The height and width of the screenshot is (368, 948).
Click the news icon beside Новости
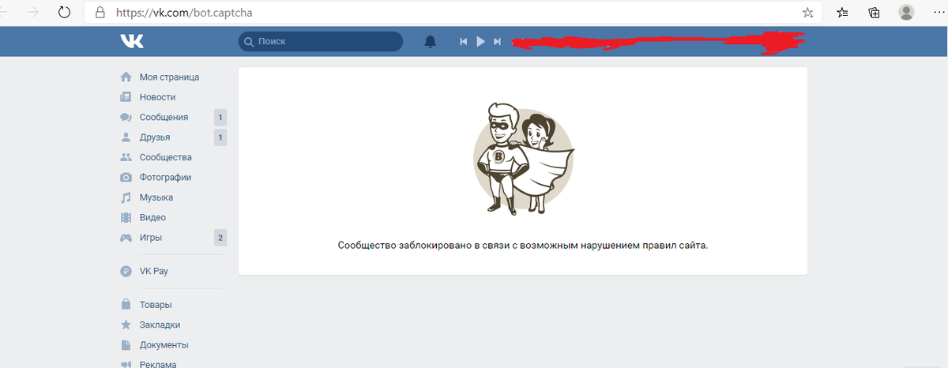tap(126, 97)
